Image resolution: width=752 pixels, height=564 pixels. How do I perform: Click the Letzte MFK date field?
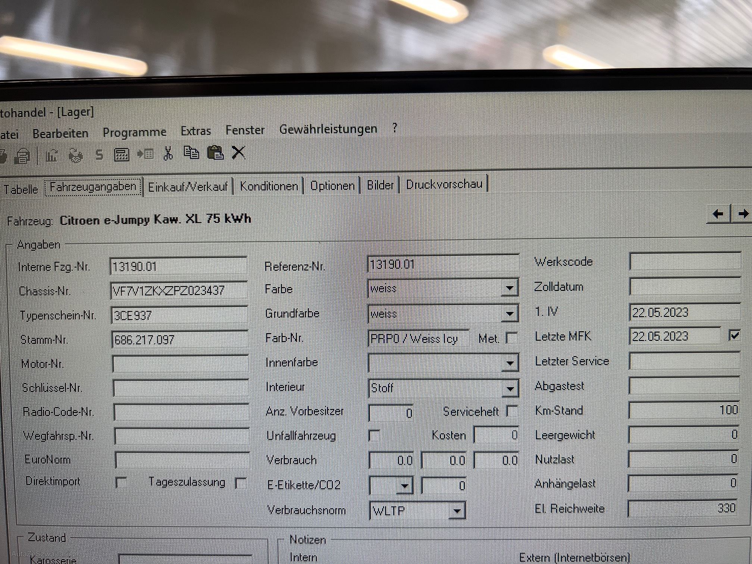click(676, 336)
